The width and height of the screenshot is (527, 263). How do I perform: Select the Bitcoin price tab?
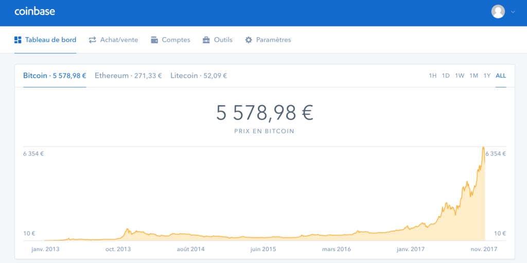coord(55,76)
